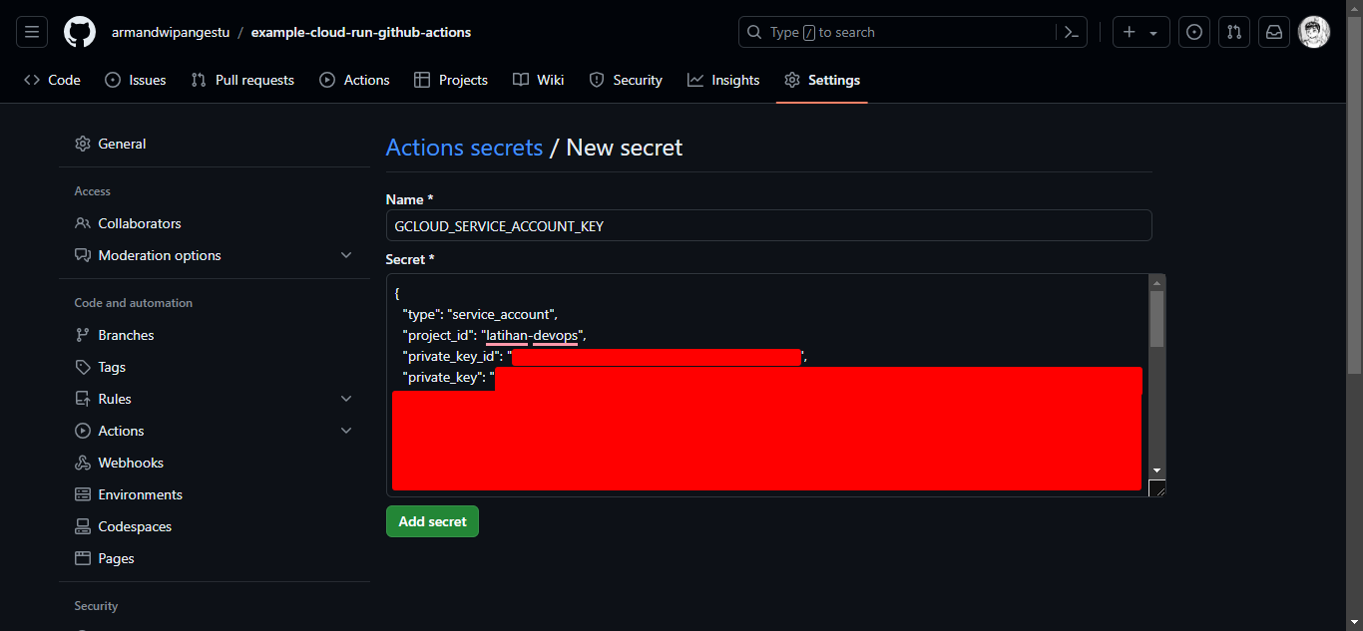
Task: Open the command palette terminal icon
Action: click(x=1071, y=31)
